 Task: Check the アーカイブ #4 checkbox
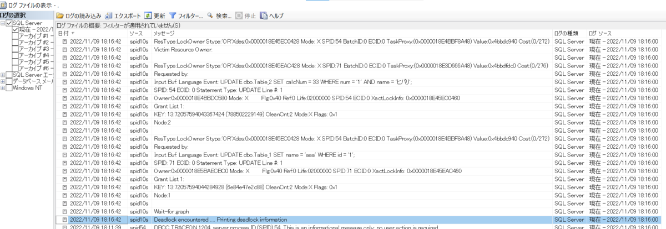click(x=16, y=56)
